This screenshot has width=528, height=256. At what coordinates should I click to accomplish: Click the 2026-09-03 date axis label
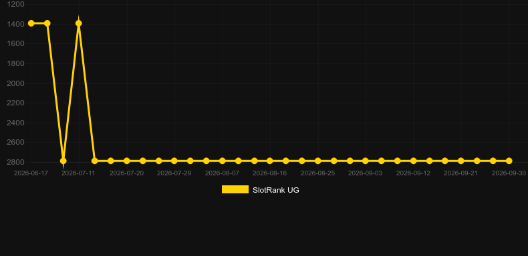366,173
